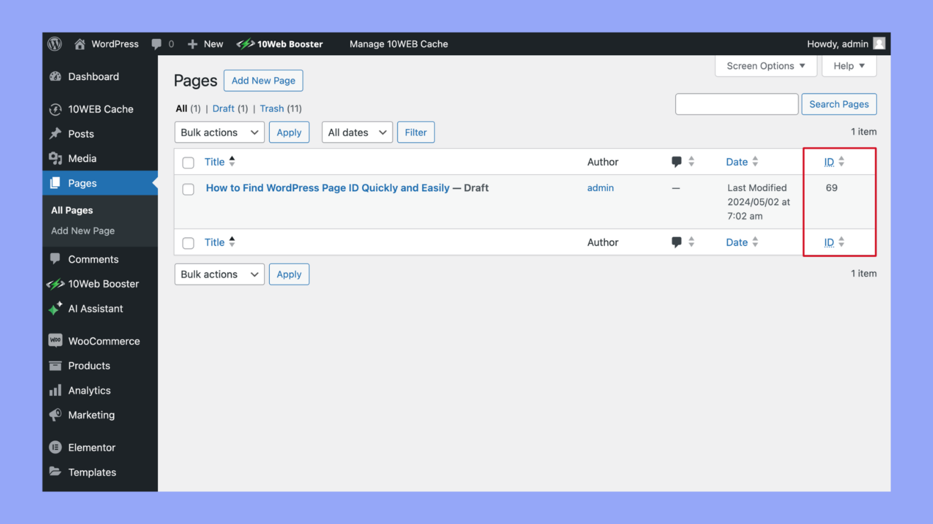
Task: Open WooCommerce via its sidebar icon
Action: pos(55,340)
